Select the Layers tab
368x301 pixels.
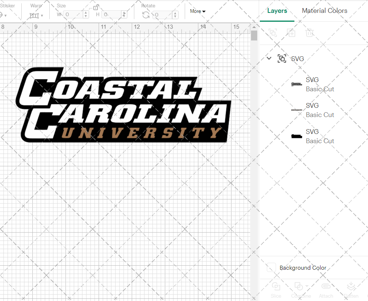[277, 11]
